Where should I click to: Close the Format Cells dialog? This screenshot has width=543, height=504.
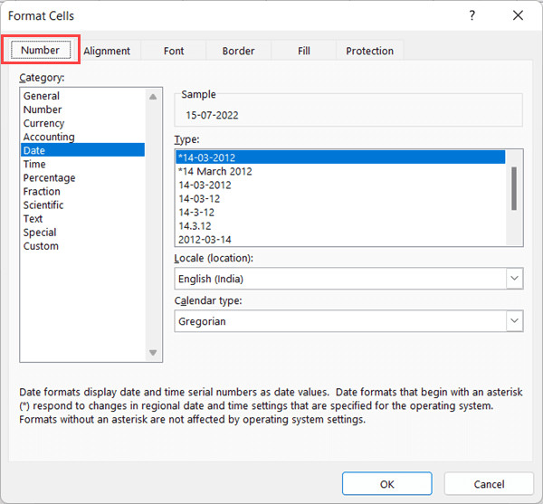point(517,15)
